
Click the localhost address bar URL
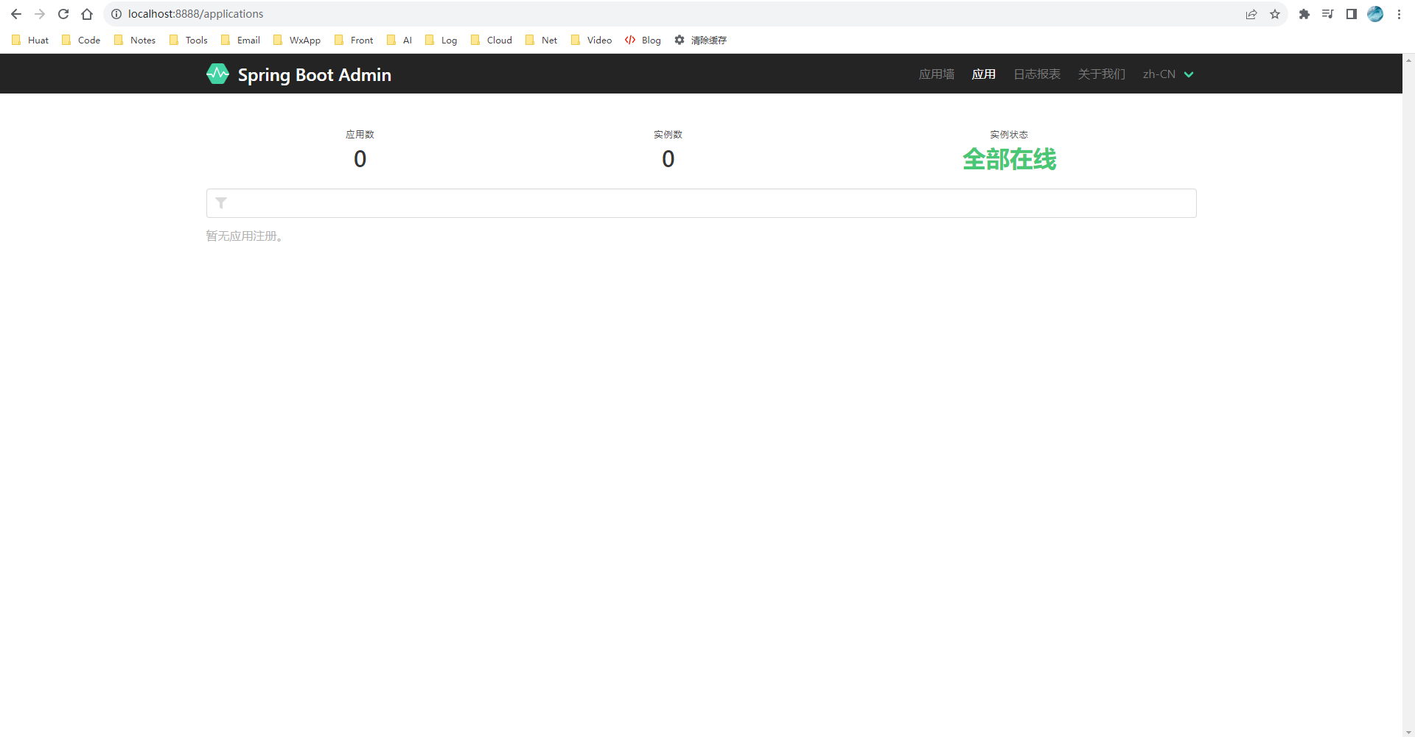(x=195, y=14)
